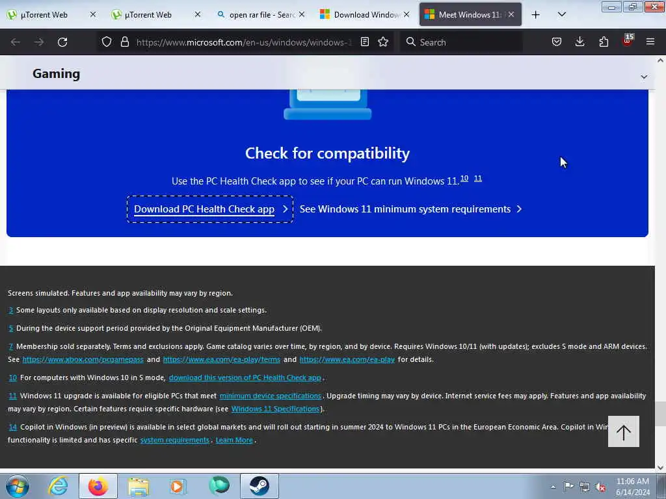Open https://www.ea.com/ea-play link
Screen dimensions: 666x499
click(347, 359)
